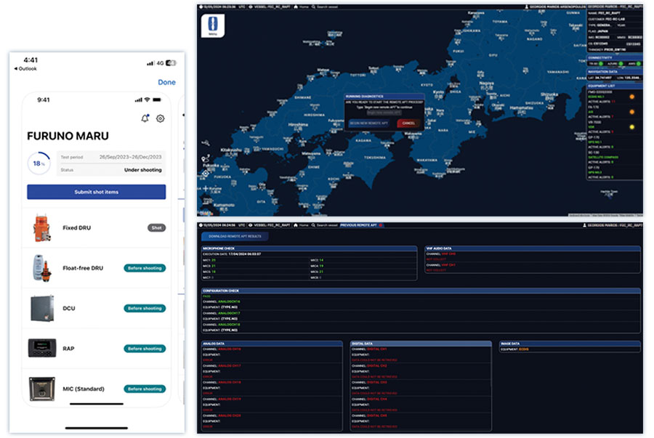Click the Analog Data panel header
Viewport: 654px width, 438px height.
pyautogui.click(x=272, y=344)
